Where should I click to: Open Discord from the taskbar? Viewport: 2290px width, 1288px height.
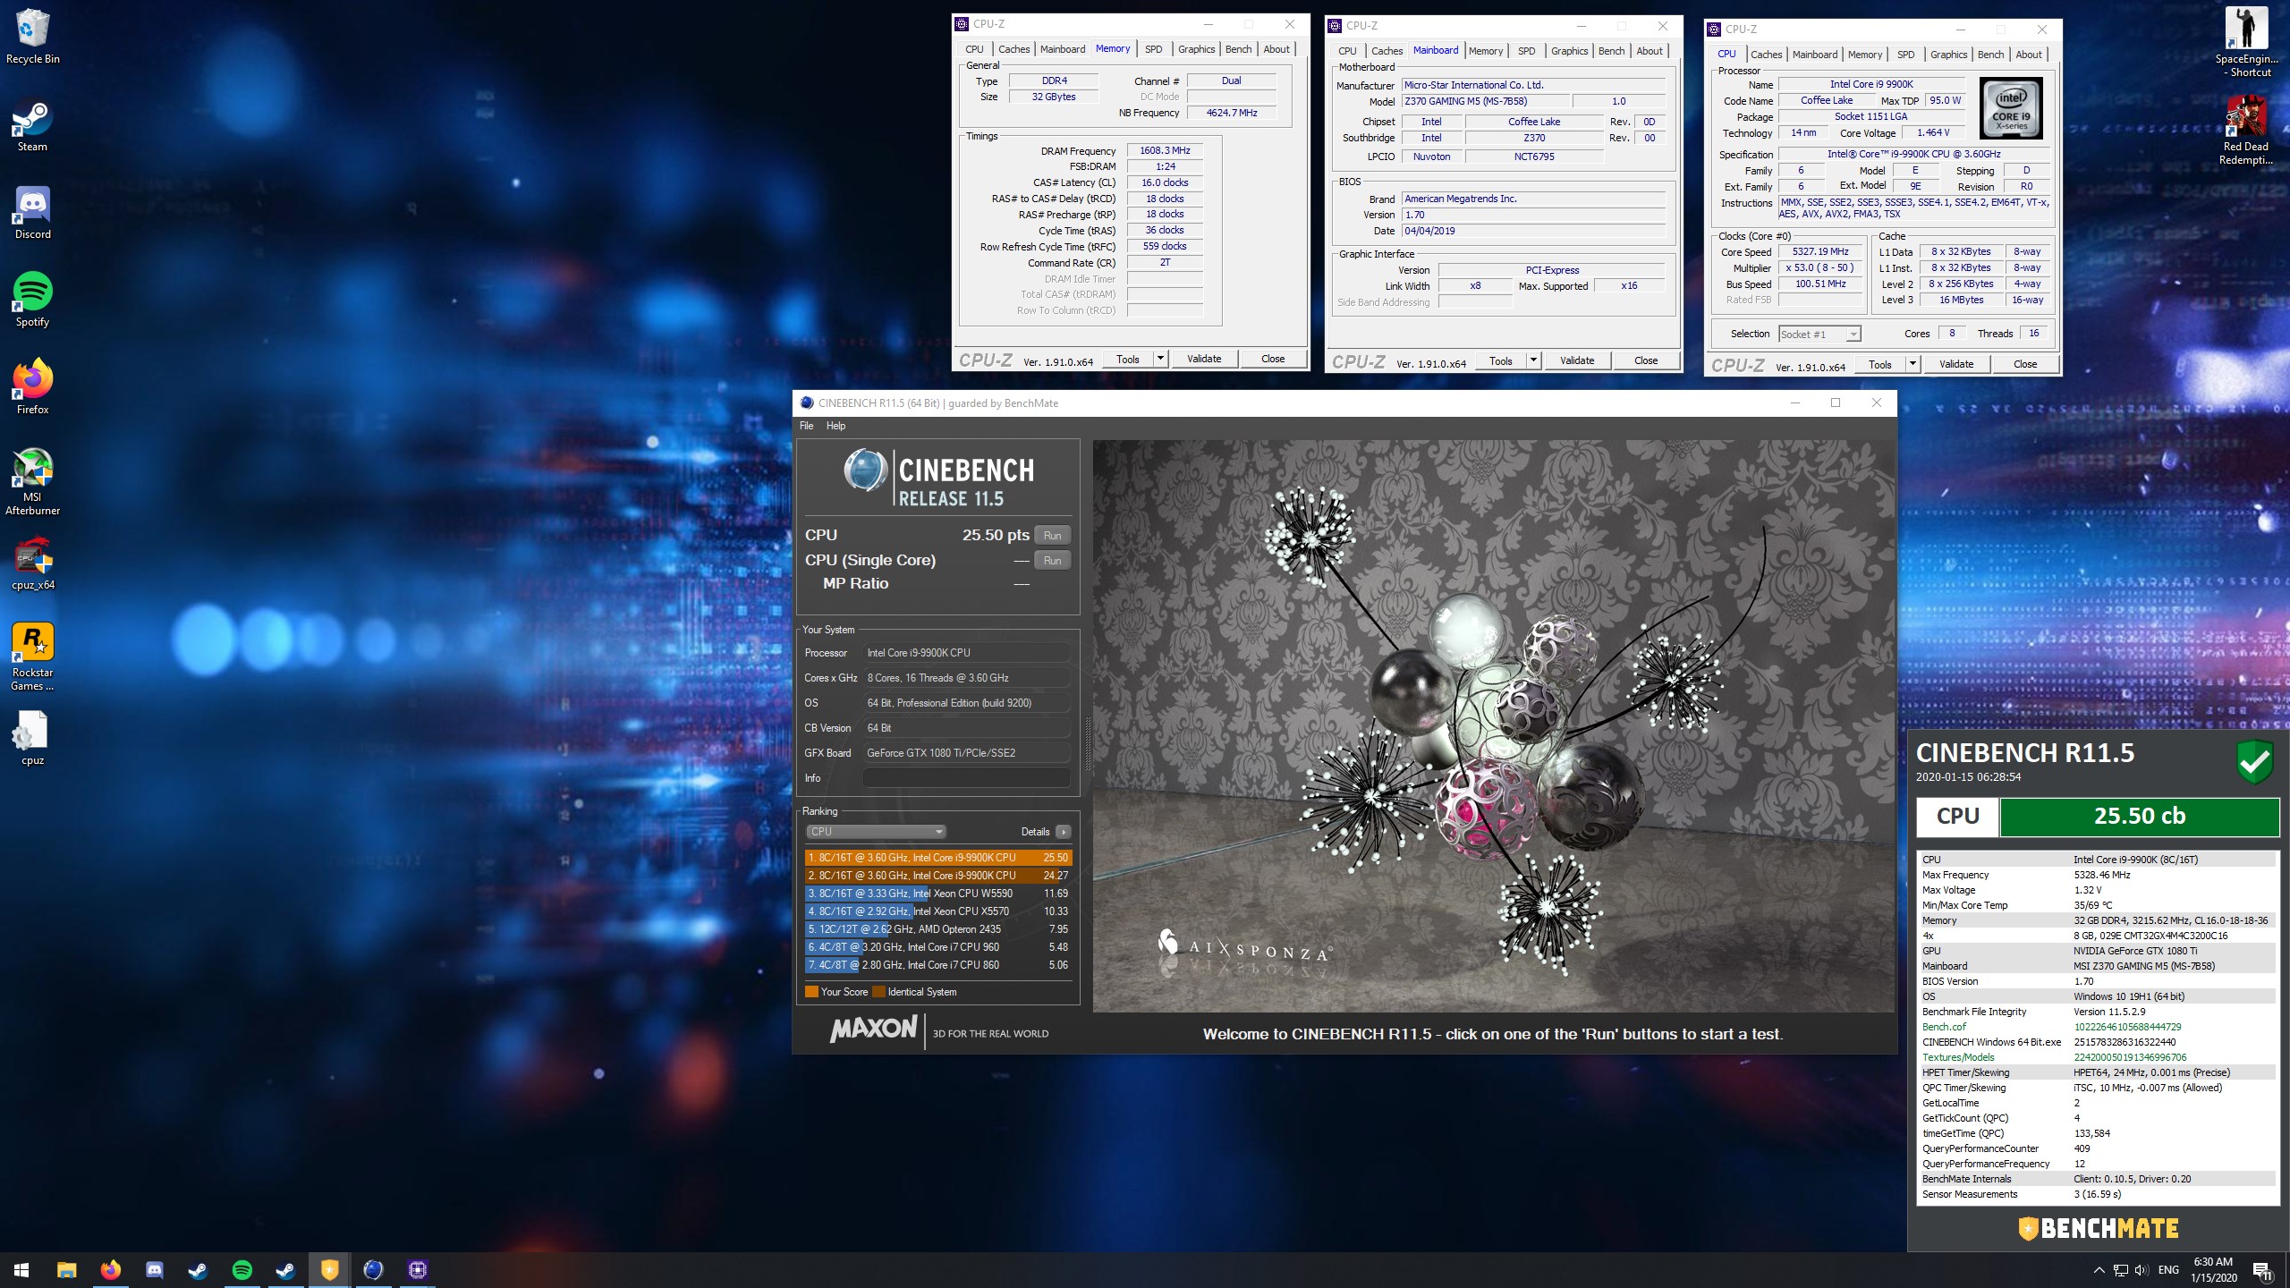pos(154,1269)
